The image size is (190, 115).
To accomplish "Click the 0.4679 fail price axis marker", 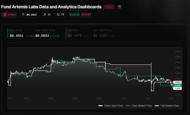I will pos(178,82).
